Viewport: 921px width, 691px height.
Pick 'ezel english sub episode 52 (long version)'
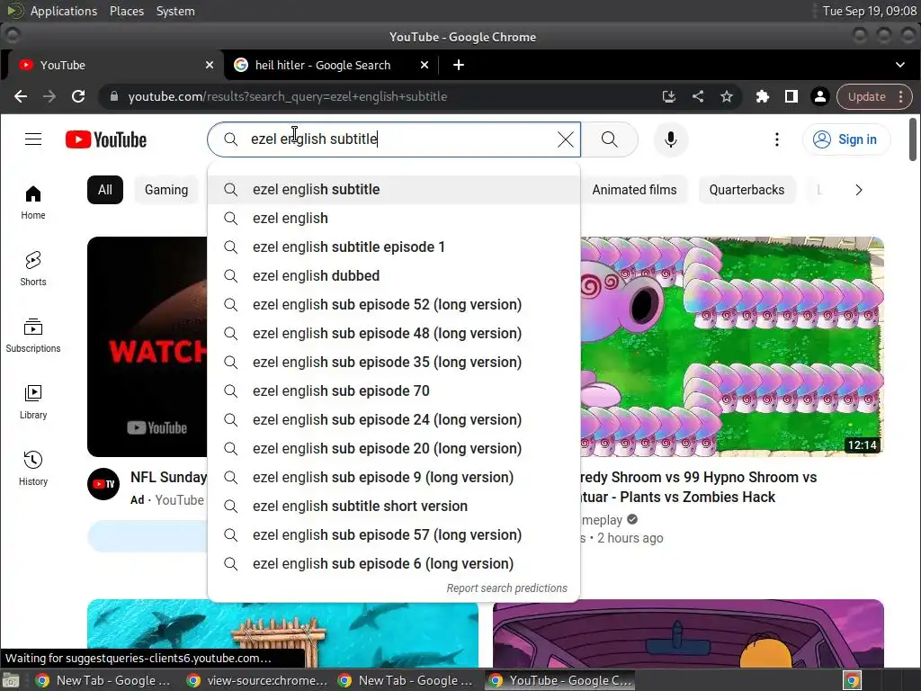click(394, 304)
